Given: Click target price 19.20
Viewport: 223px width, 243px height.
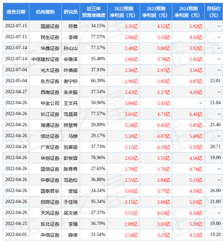Looking at the screenshot, I should (215, 234).
